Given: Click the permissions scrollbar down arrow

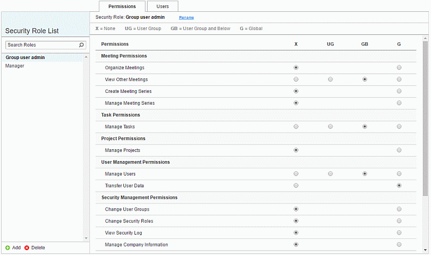Looking at the screenshot, I should pyautogui.click(x=426, y=250).
